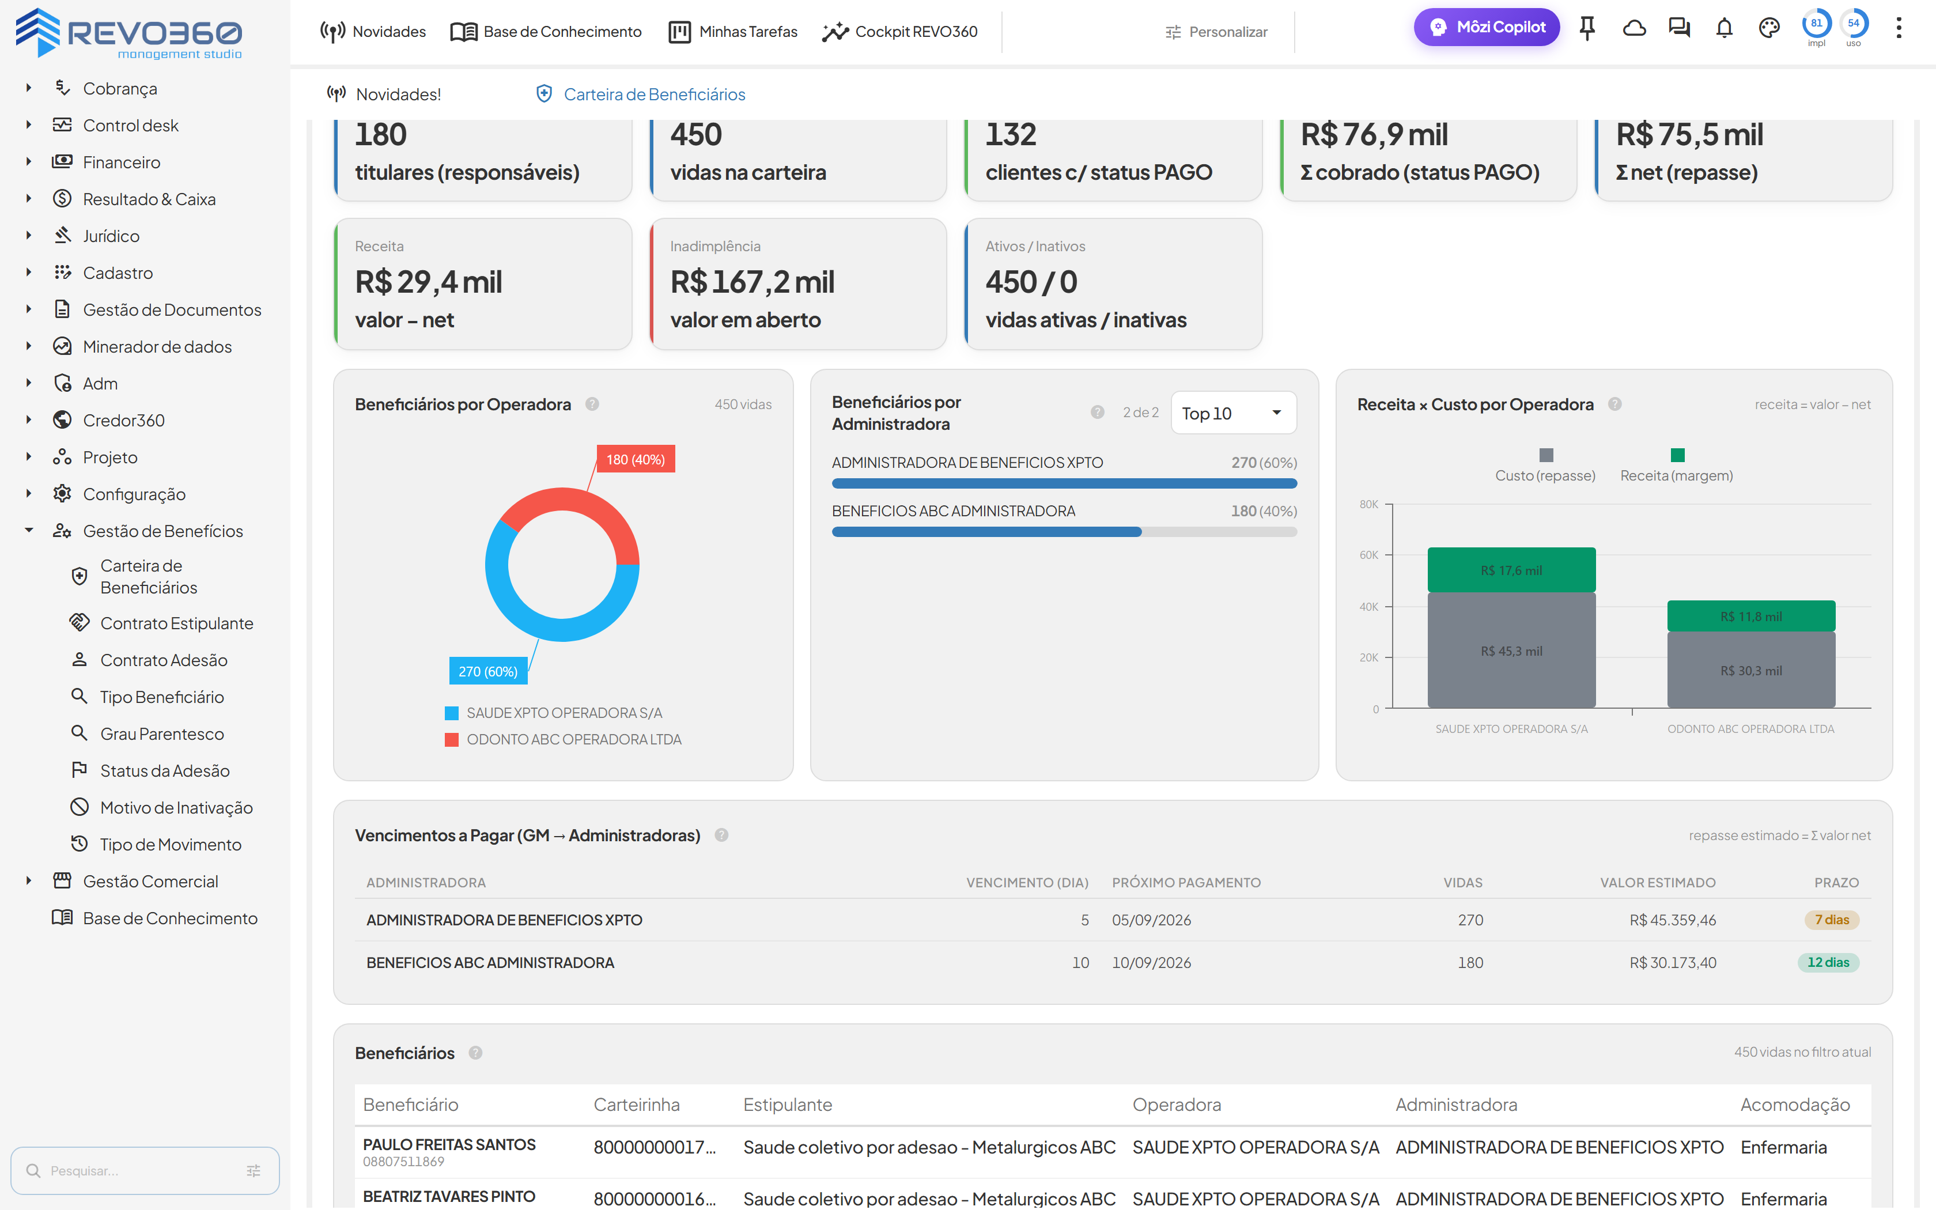Viewport: 1936px width, 1210px height.
Task: Click the R$ 17,6 mil green bar
Action: (x=1511, y=570)
